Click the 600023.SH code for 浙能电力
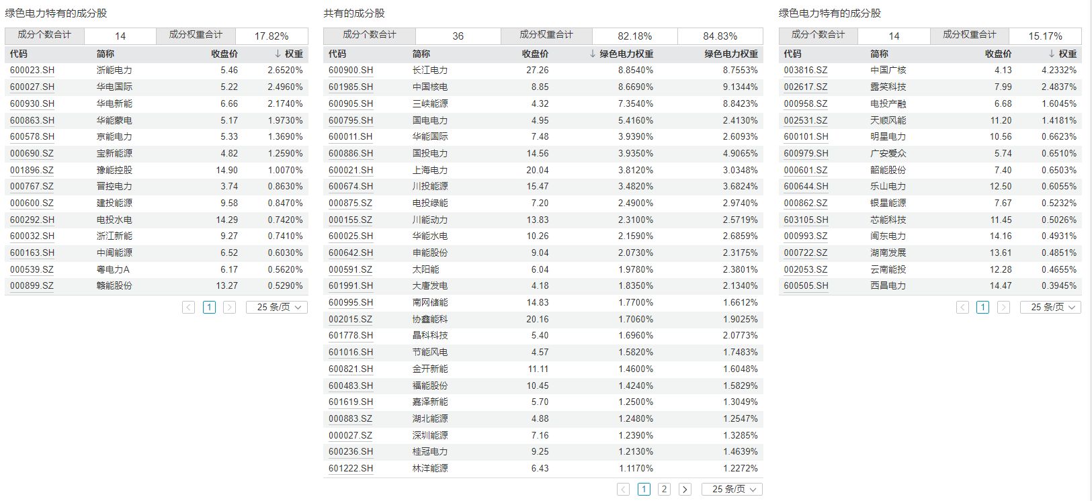The height and width of the screenshot is (501, 1092). [x=32, y=70]
